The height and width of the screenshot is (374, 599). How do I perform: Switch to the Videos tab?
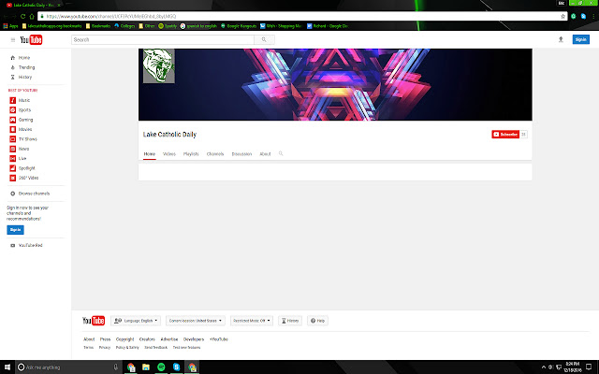[169, 154]
